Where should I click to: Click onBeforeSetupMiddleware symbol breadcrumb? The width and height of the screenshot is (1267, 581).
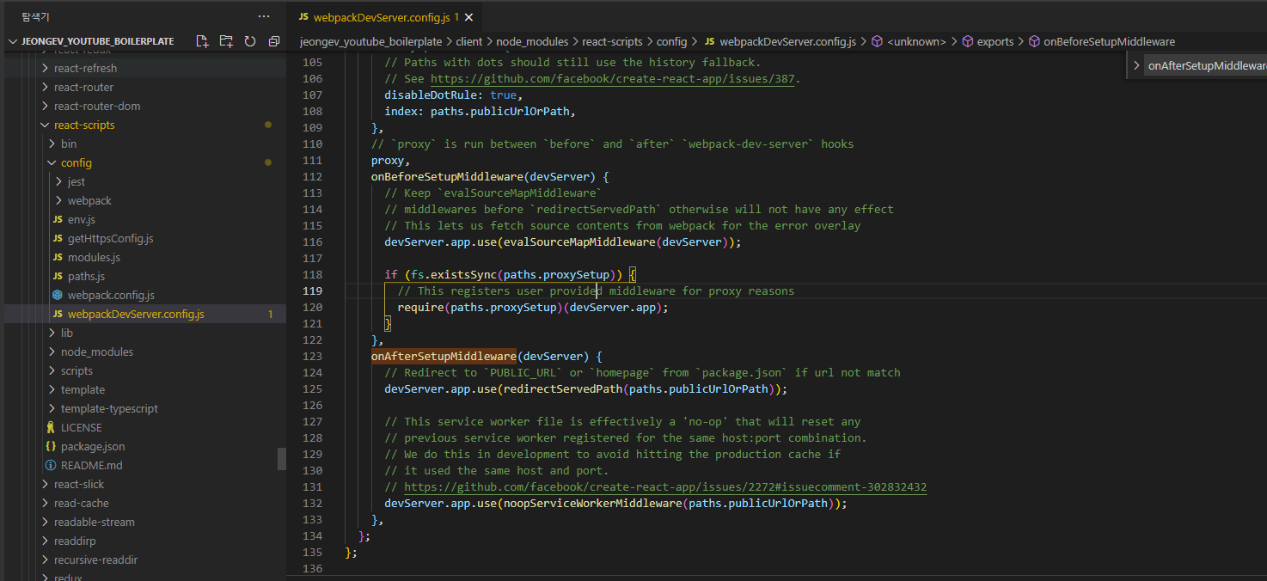click(1101, 41)
